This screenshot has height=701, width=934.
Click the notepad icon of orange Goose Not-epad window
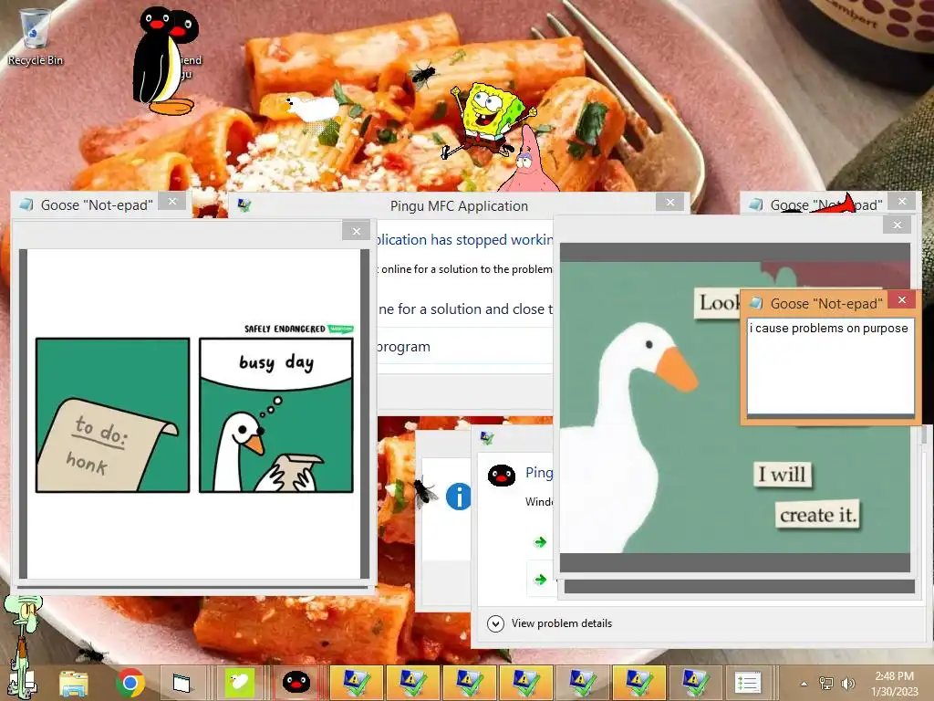pyautogui.click(x=755, y=303)
